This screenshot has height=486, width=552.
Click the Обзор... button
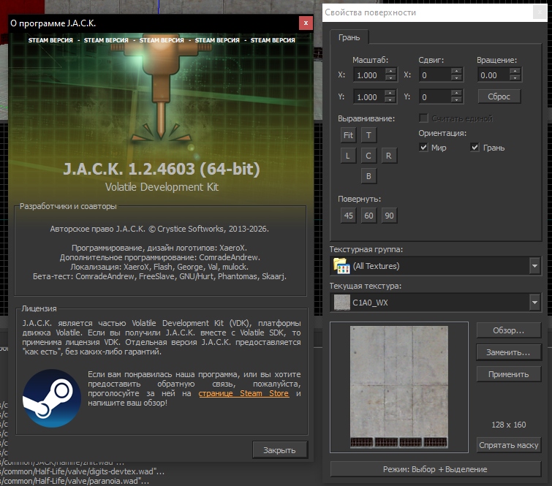(x=508, y=330)
